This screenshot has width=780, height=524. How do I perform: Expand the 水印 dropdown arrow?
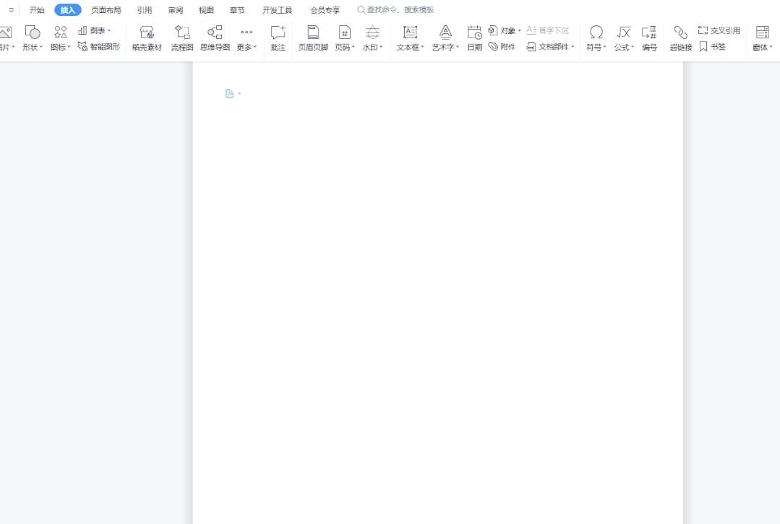point(381,47)
